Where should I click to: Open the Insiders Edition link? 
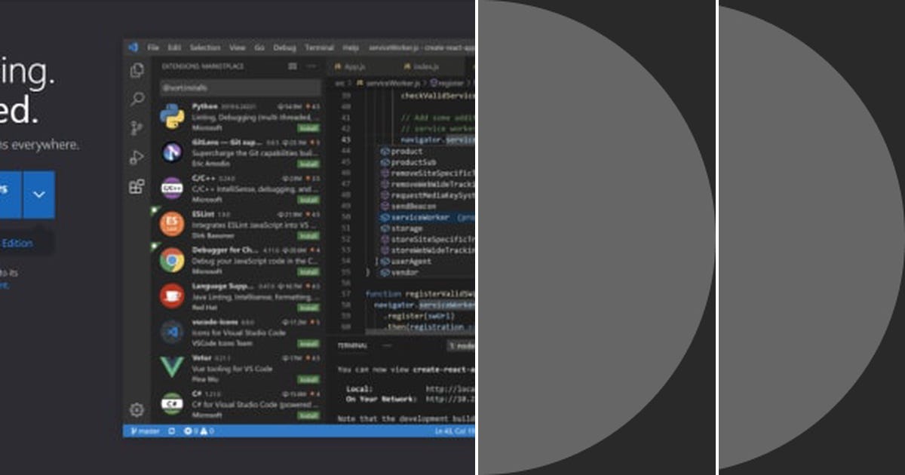(17, 244)
